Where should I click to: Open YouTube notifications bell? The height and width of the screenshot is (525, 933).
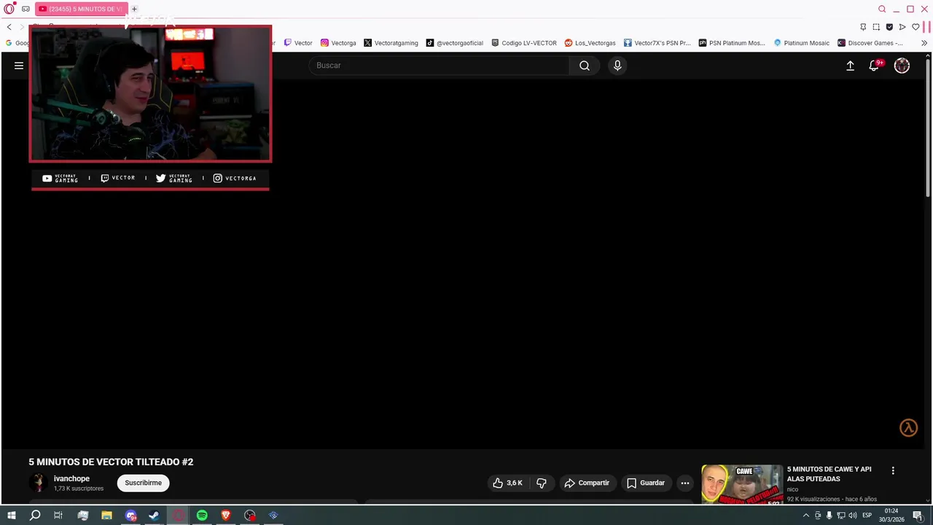coord(875,66)
